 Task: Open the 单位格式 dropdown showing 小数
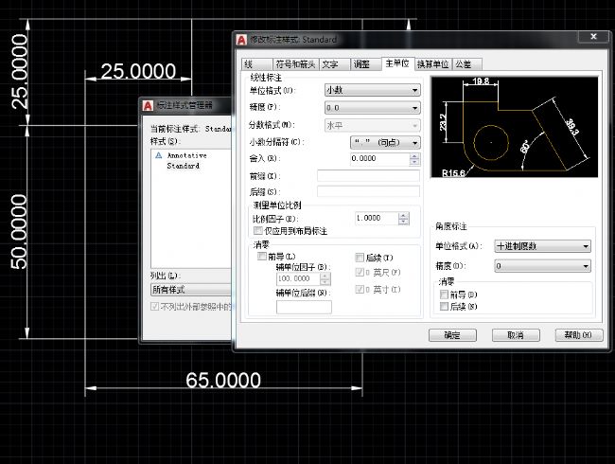[373, 90]
